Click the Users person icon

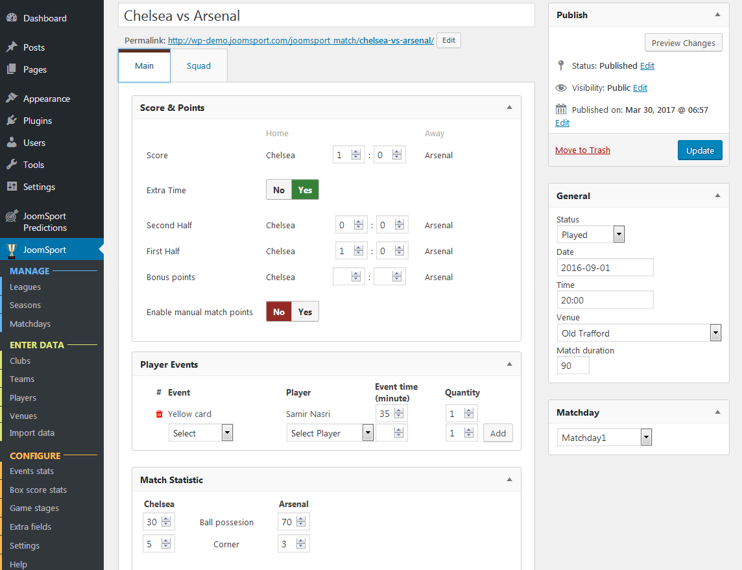(x=12, y=143)
